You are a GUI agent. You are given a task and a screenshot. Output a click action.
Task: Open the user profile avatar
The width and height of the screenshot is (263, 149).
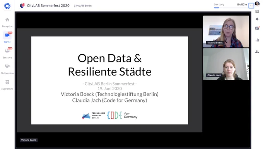pyautogui.click(x=257, y=4)
